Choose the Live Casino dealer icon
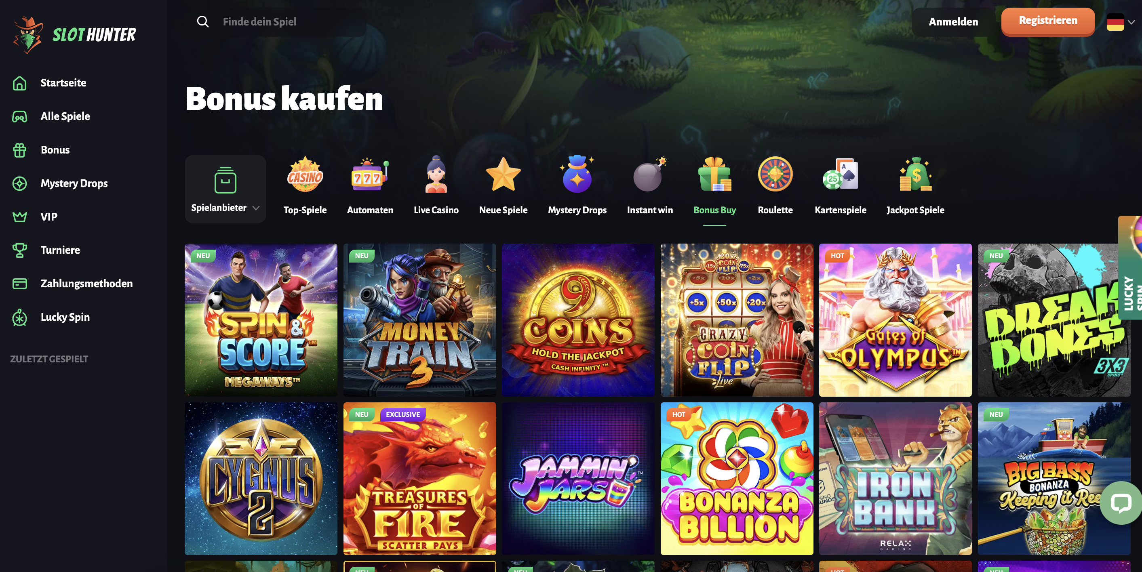Image resolution: width=1142 pixels, height=572 pixels. pos(436,174)
